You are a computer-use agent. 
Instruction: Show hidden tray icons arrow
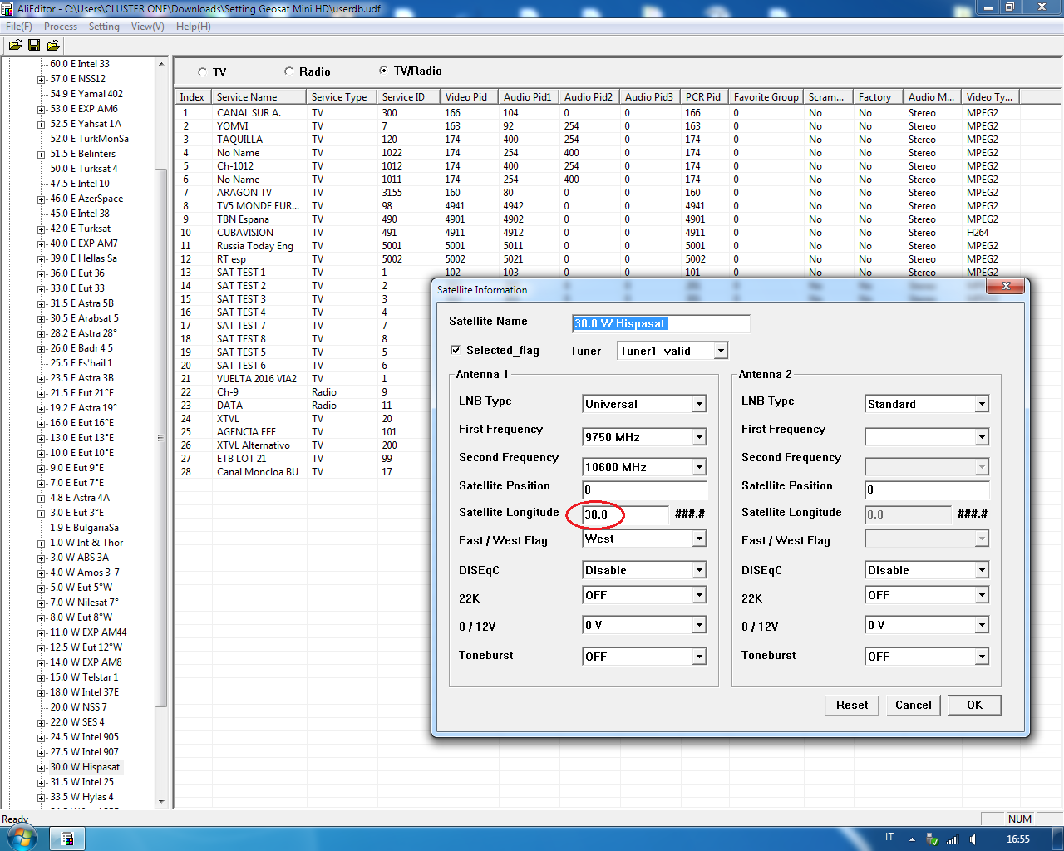click(x=912, y=839)
